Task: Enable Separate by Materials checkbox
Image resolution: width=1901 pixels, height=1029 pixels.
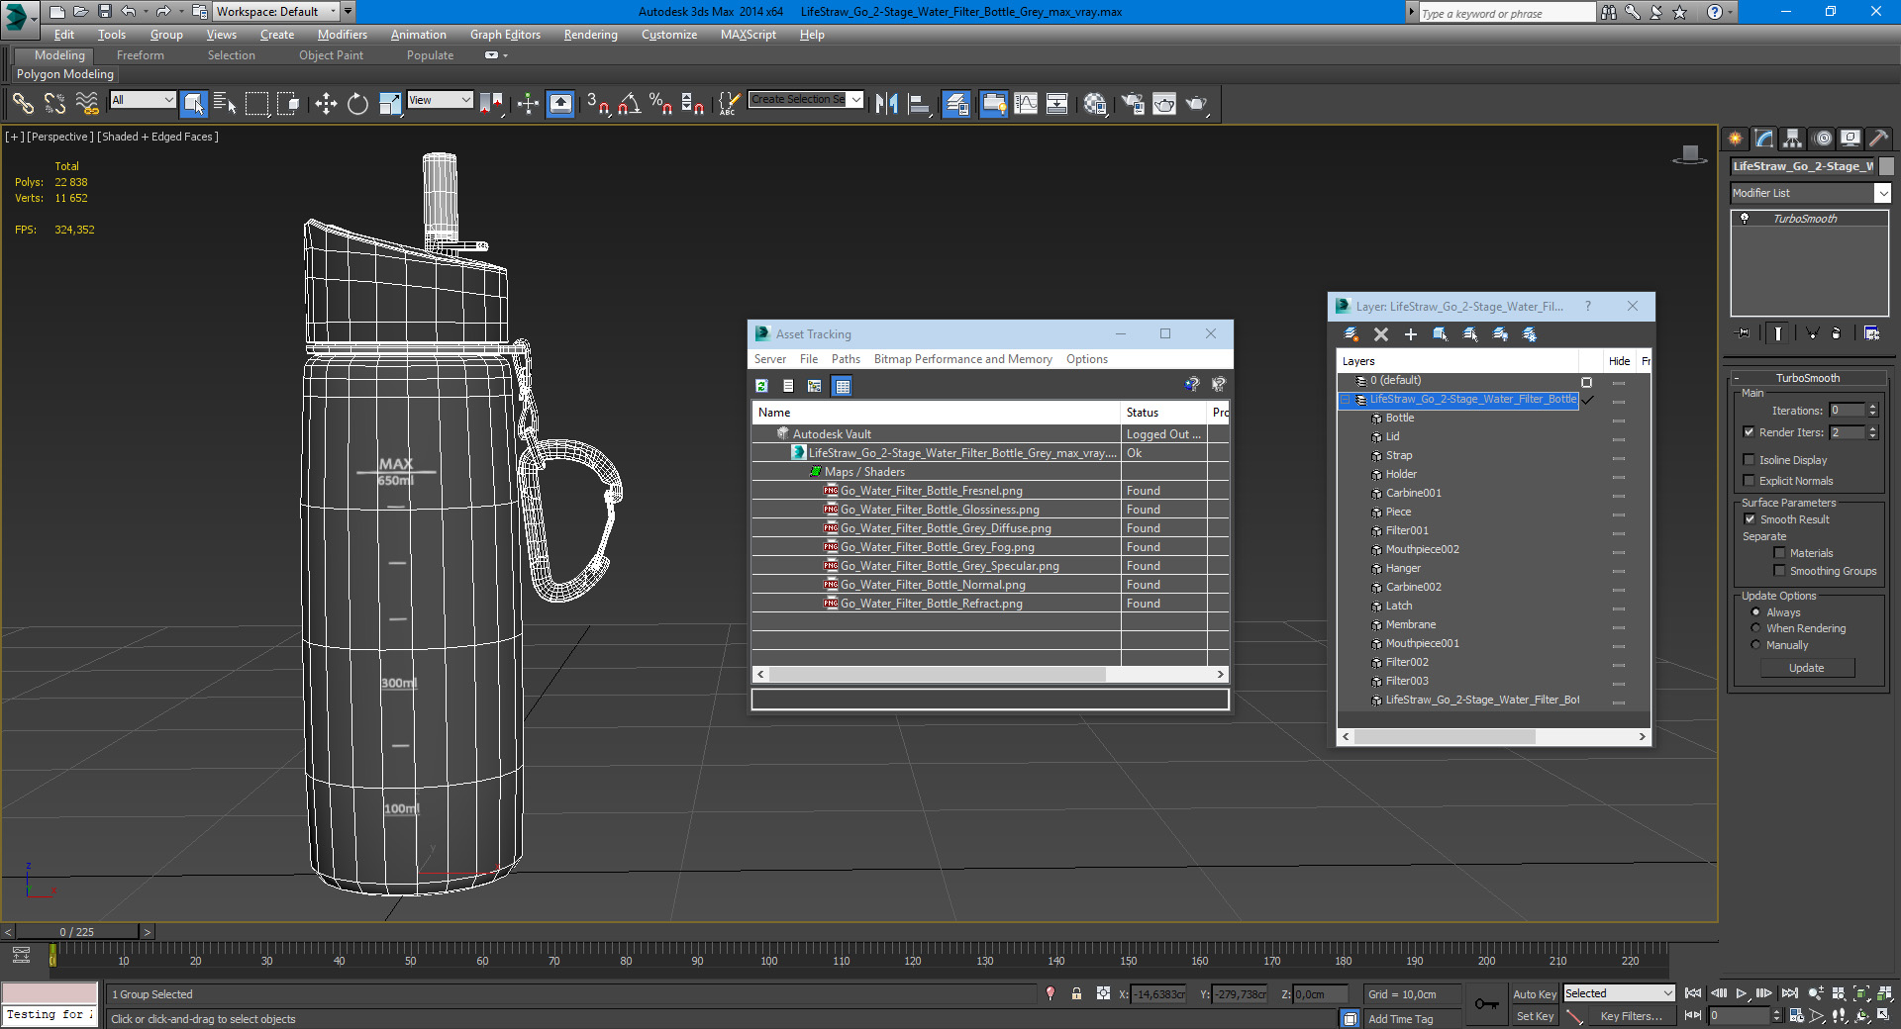Action: tap(1779, 553)
